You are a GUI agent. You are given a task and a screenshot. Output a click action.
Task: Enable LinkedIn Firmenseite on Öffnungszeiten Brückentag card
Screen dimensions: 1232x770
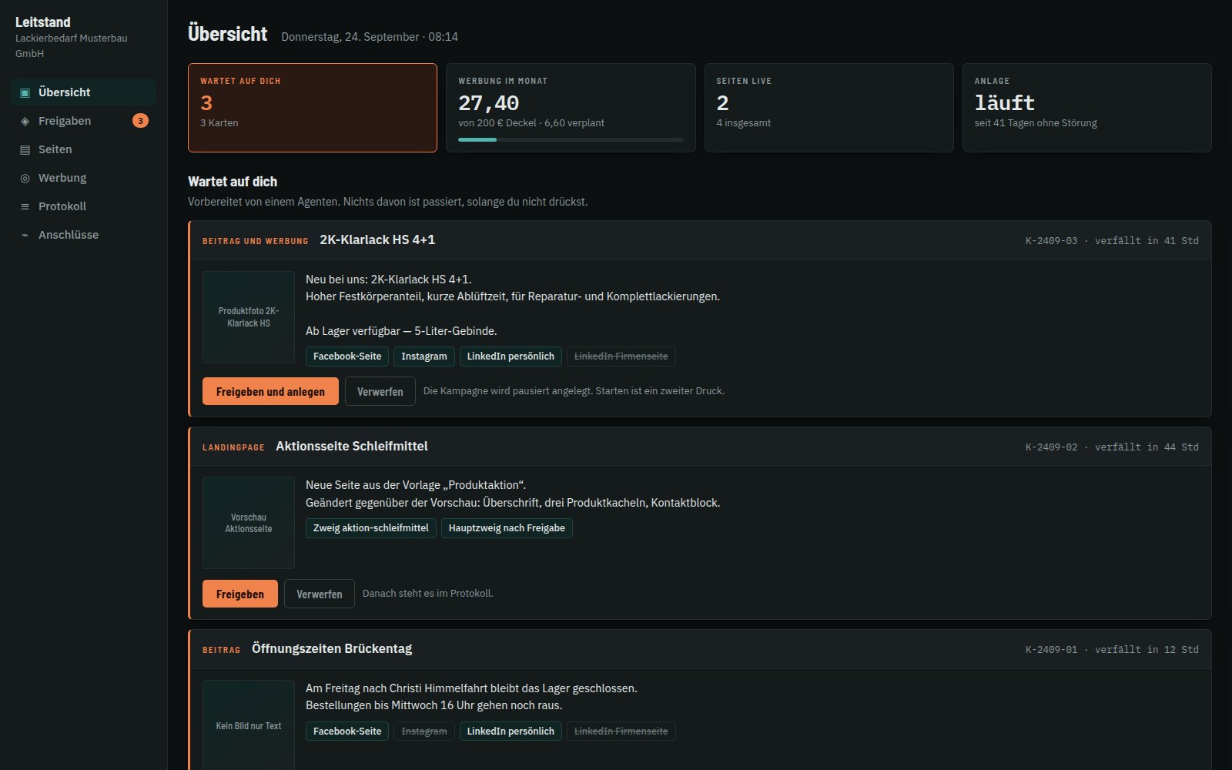coord(621,731)
